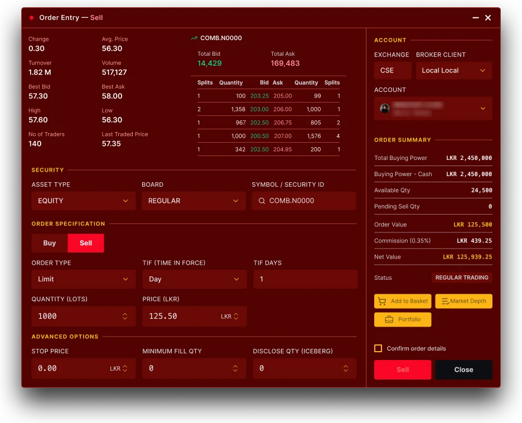Click the Total Buying Power LKR 2,450,000
The height and width of the screenshot is (423, 522).
469,158
